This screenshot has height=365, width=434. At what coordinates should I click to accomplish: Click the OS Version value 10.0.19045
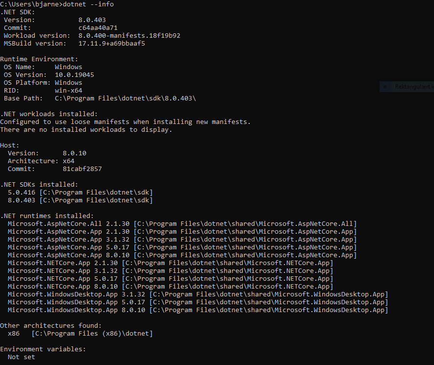75,74
